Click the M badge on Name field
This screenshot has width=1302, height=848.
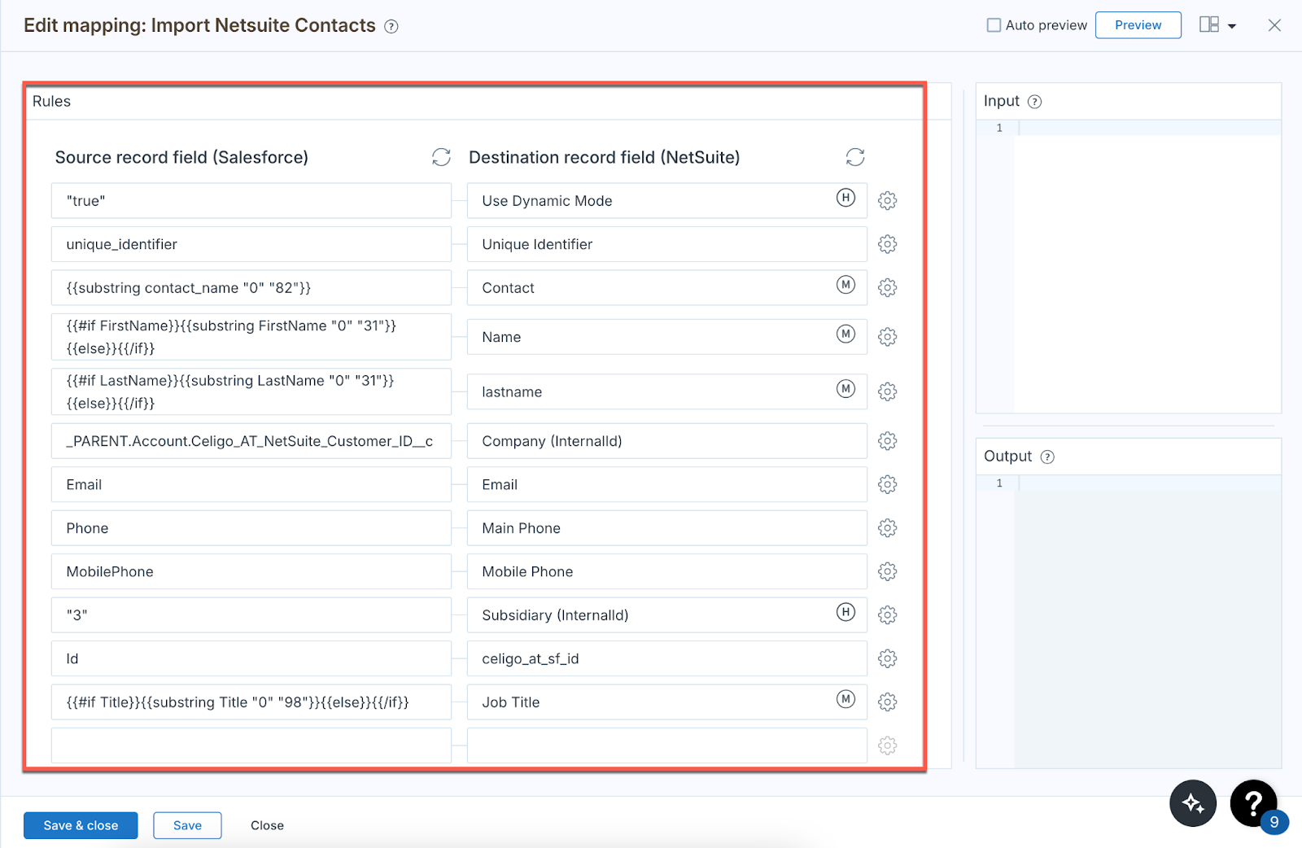[x=846, y=334]
